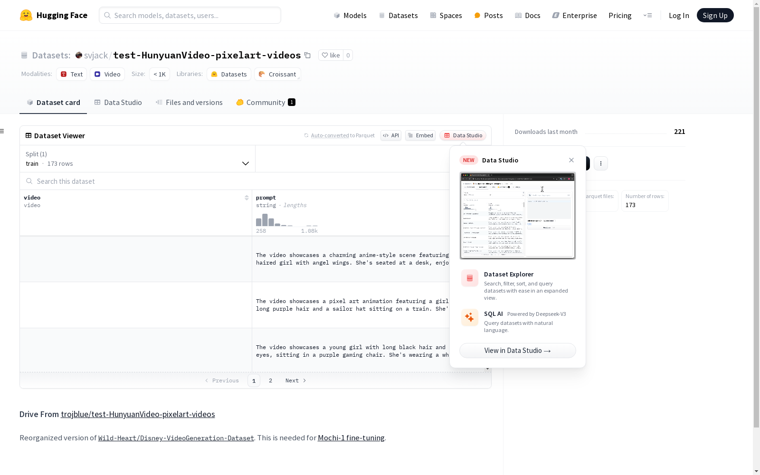This screenshot has height=475, width=760.
Task: Open Datasets in the top navigation bar
Action: point(398,15)
